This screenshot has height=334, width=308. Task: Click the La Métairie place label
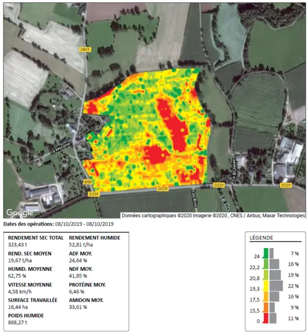[x=60, y=148]
